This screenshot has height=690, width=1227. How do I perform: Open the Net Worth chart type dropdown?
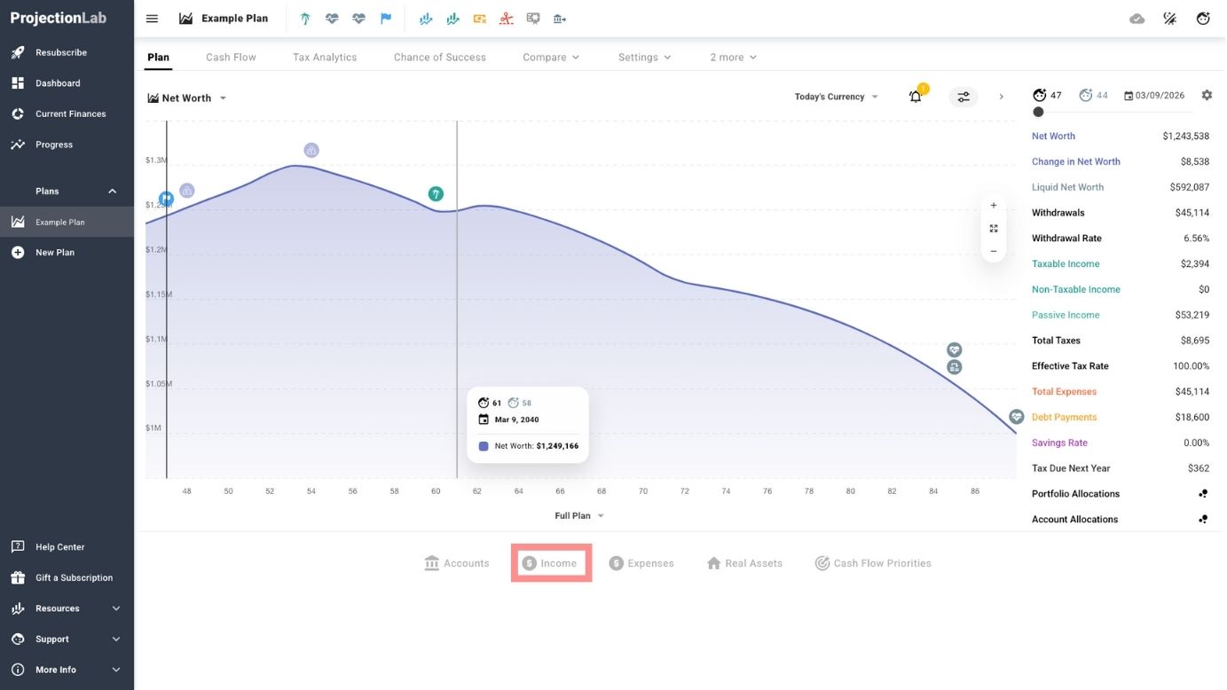tap(187, 98)
